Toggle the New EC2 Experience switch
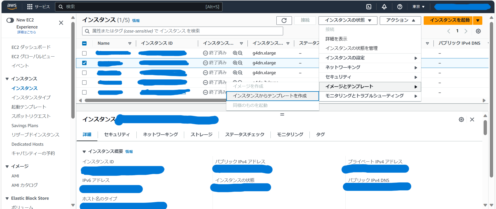This screenshot has width=496, height=209. click(10, 20)
